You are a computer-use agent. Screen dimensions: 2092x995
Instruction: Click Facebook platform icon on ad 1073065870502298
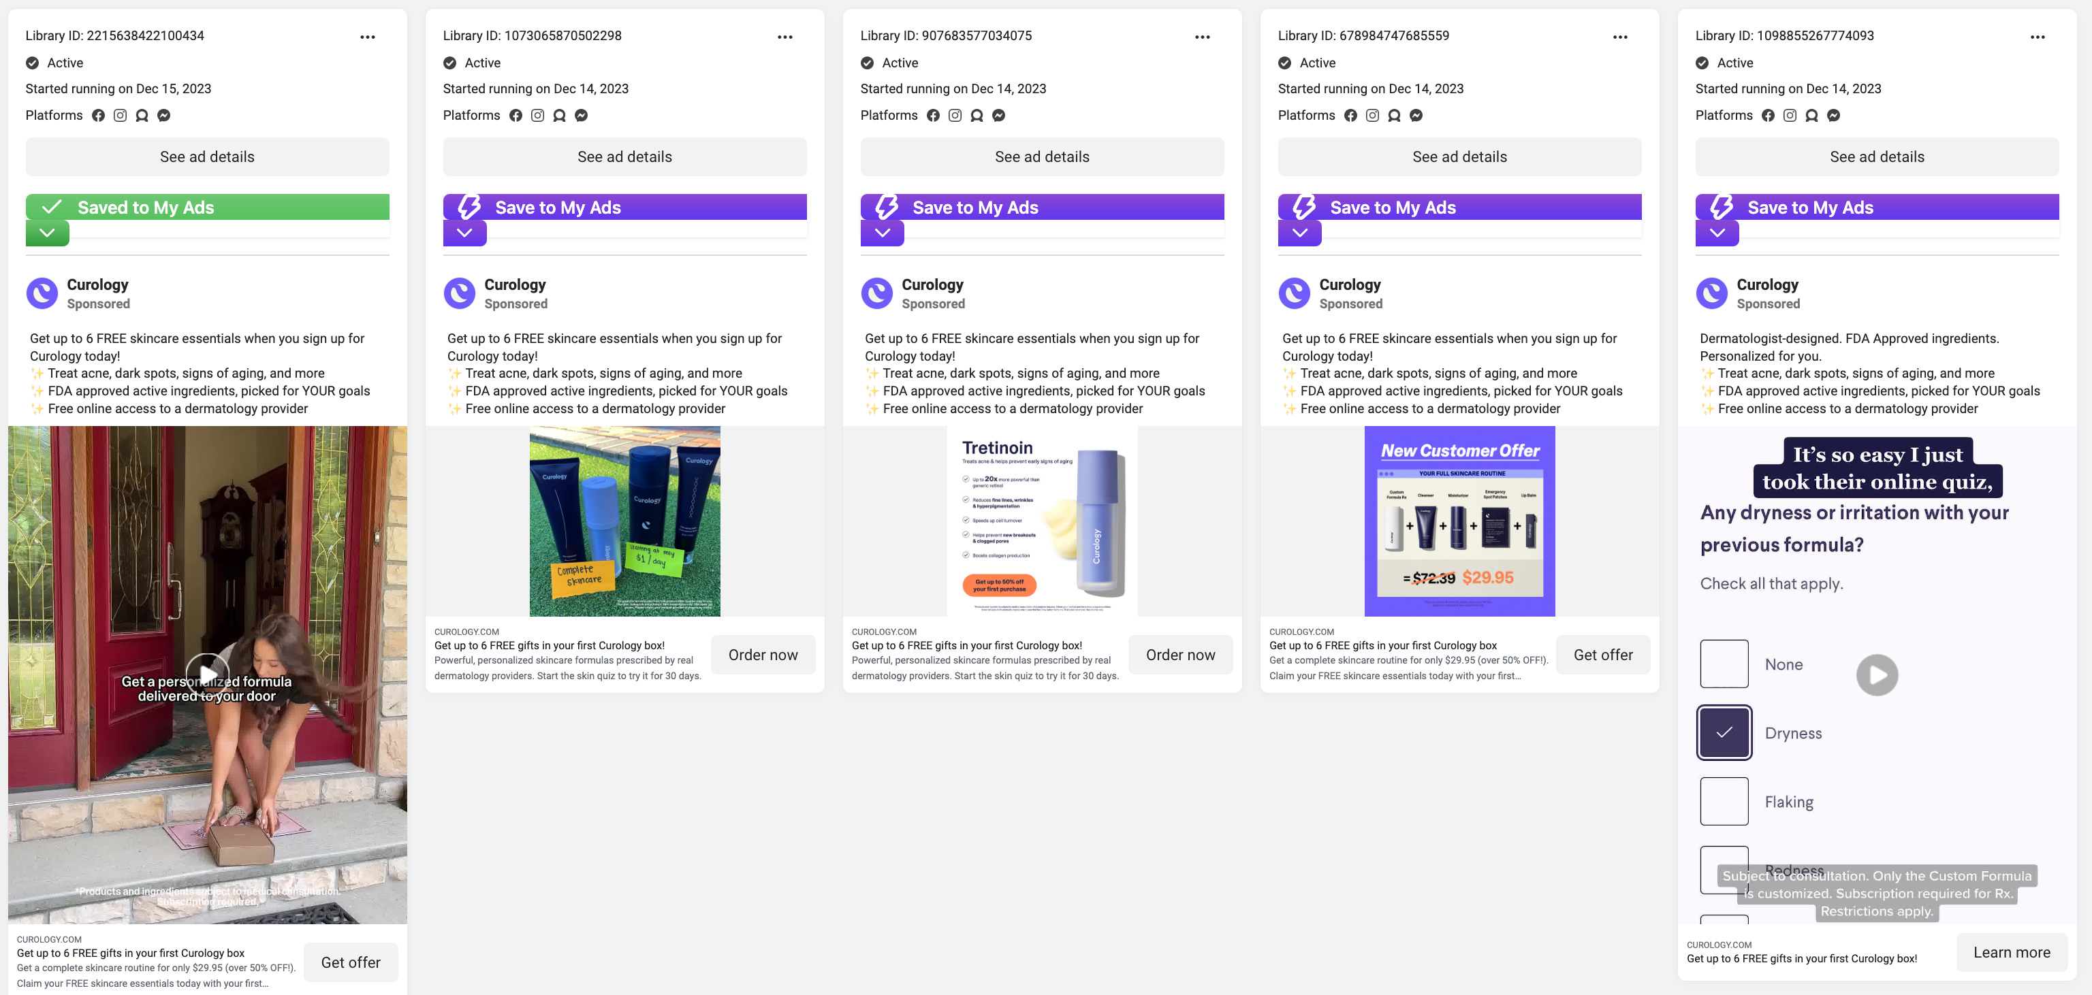(516, 115)
